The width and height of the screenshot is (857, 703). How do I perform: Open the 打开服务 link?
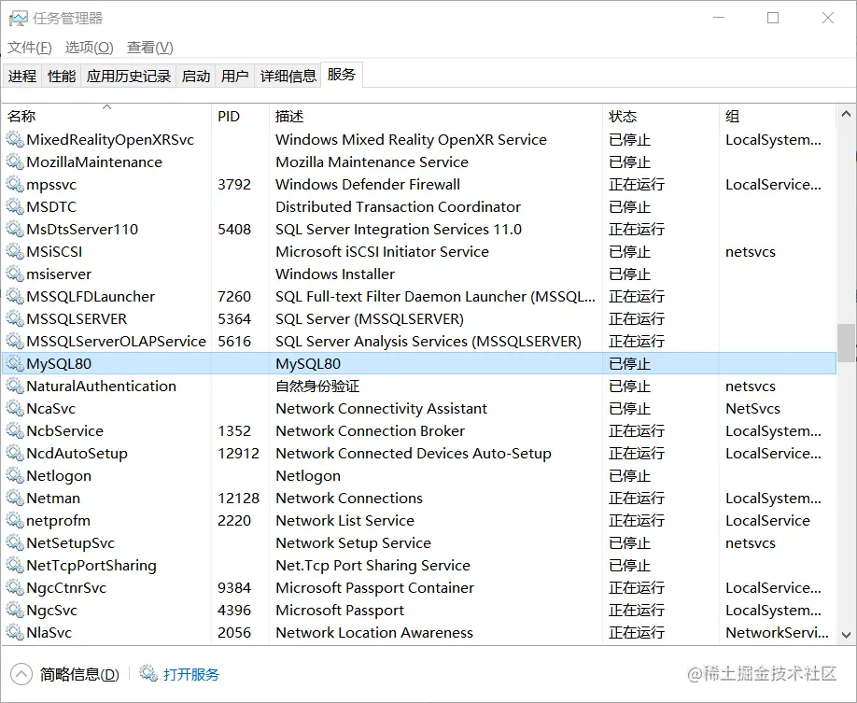pyautogui.click(x=190, y=674)
